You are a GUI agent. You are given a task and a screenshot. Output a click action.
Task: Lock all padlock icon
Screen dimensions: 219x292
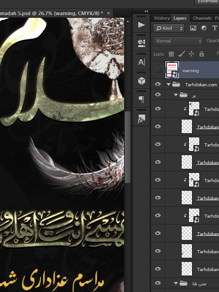pyautogui.click(x=202, y=54)
